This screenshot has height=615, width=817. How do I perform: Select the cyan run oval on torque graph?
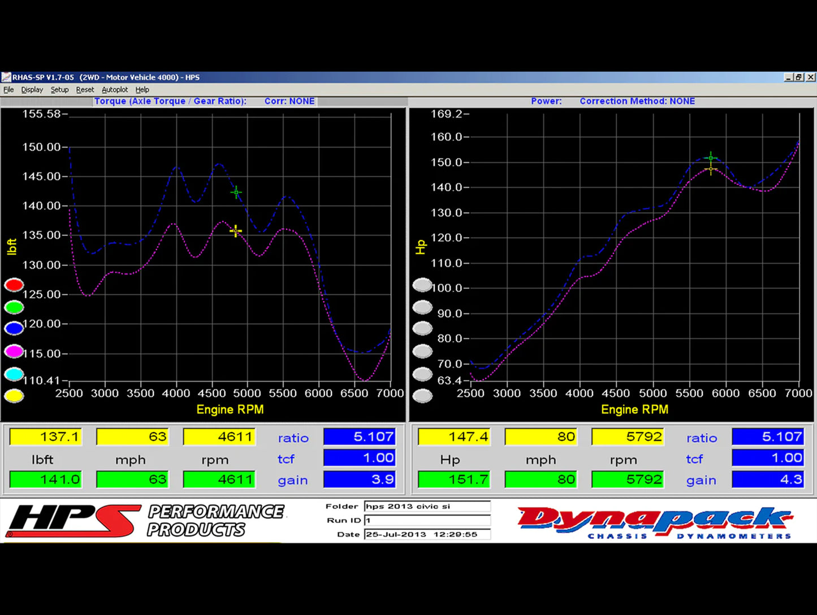(x=14, y=374)
